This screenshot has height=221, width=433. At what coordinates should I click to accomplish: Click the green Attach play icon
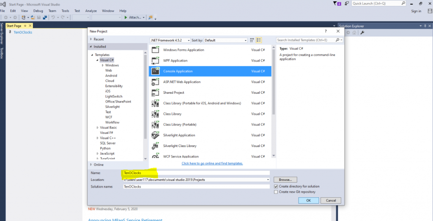[126, 17]
